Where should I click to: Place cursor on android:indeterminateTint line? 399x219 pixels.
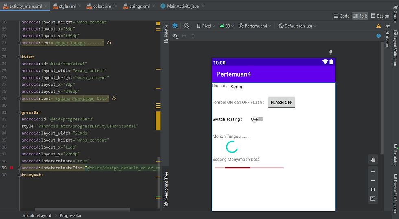[x=91, y=168]
